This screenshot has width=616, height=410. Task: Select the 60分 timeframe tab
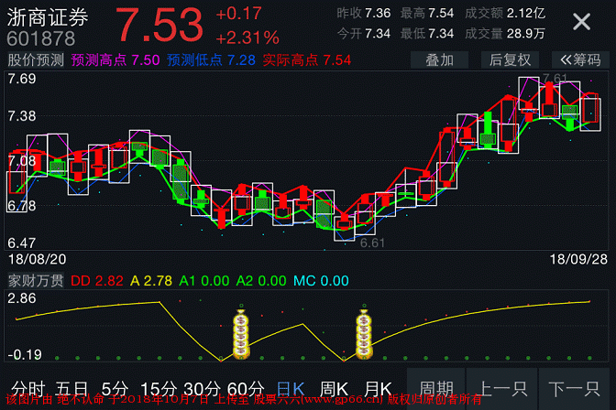tap(246, 389)
